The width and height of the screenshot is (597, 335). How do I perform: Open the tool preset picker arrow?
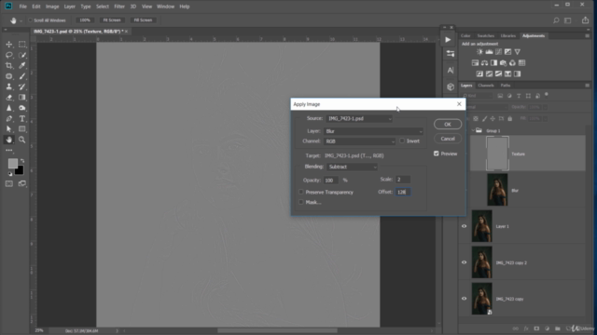pyautogui.click(x=21, y=20)
